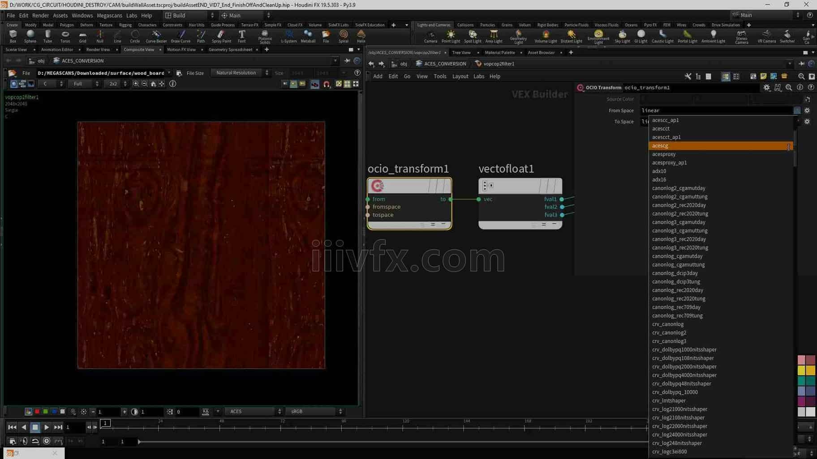Screen dimensions: 817x459
Task: Jump to the last frame
Action: coord(58,427)
